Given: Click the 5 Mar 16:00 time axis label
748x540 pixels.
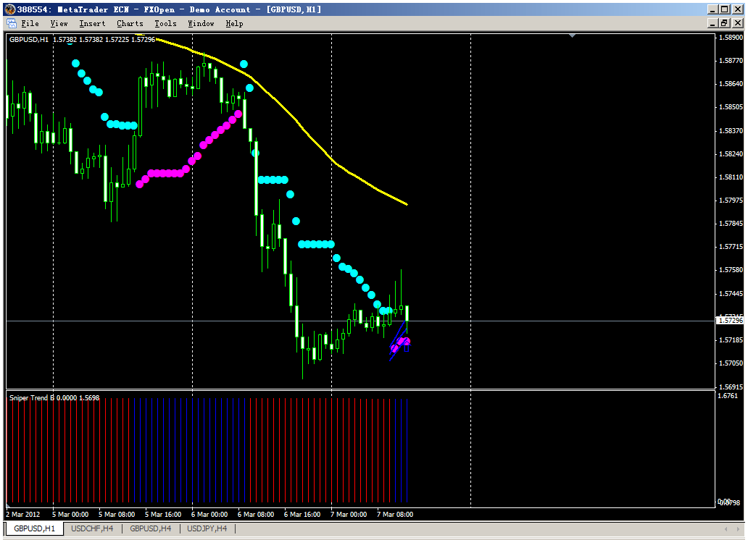Looking at the screenshot, I should (x=163, y=515).
